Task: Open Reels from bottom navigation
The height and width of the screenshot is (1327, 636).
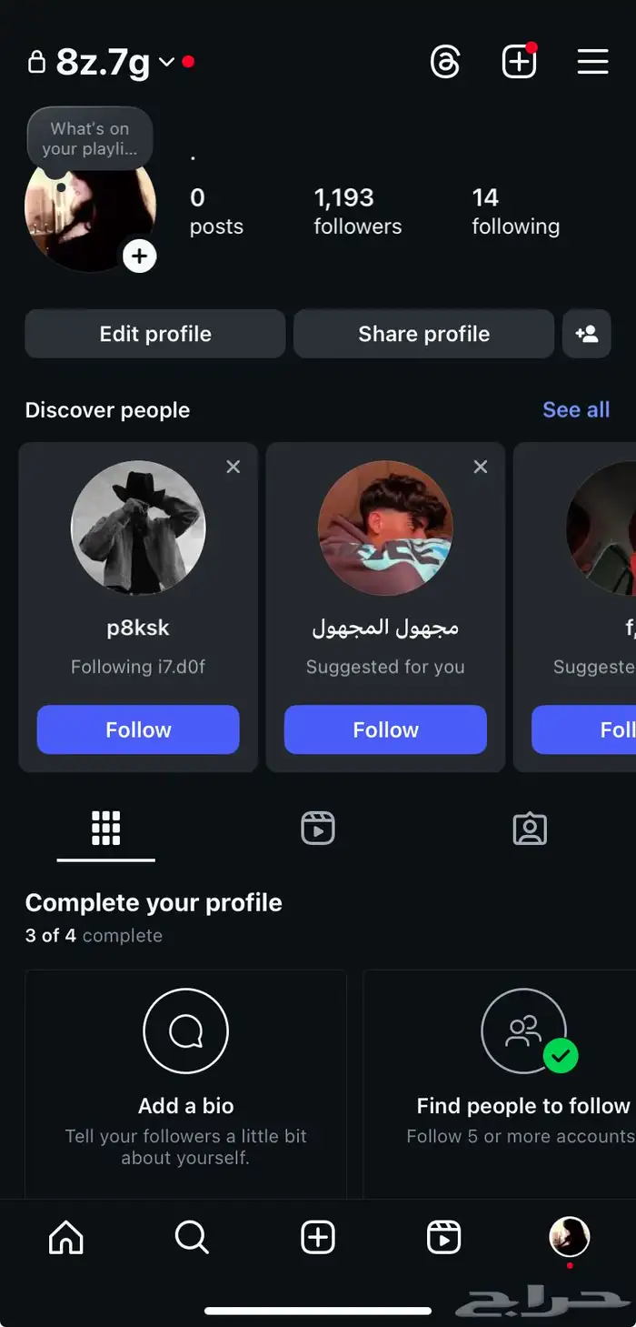Action: click(443, 1237)
